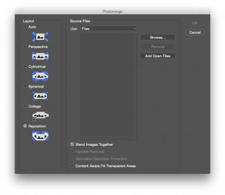Click the Collage layout preview icon
Image resolution: width=225 pixels, height=195 pixels.
(40, 116)
